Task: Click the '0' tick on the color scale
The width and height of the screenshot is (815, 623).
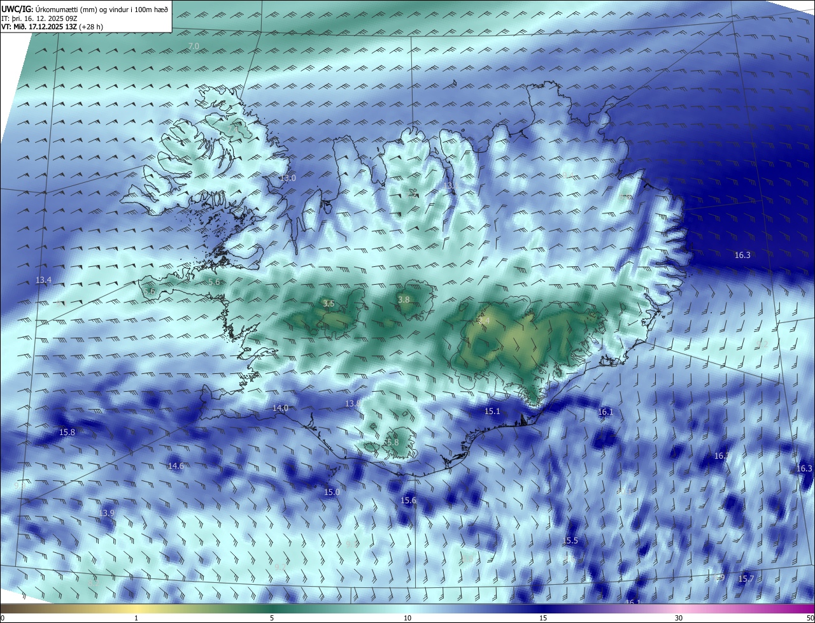Action: tap(3, 619)
